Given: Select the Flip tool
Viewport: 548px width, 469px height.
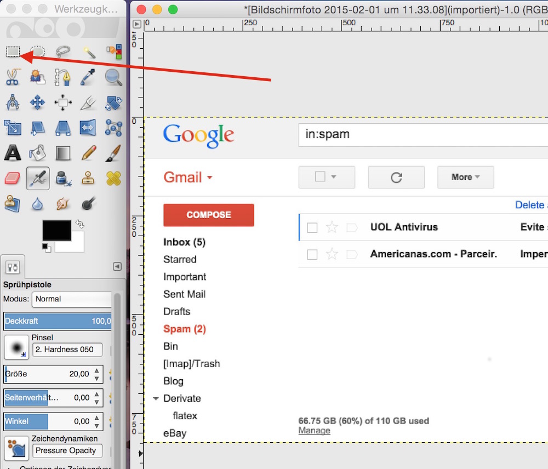Looking at the screenshot, I should coord(88,128).
